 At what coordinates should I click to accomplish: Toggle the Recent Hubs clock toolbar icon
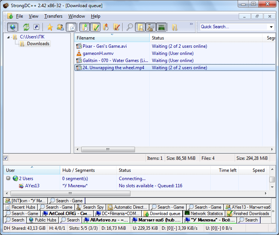tap(71, 27)
